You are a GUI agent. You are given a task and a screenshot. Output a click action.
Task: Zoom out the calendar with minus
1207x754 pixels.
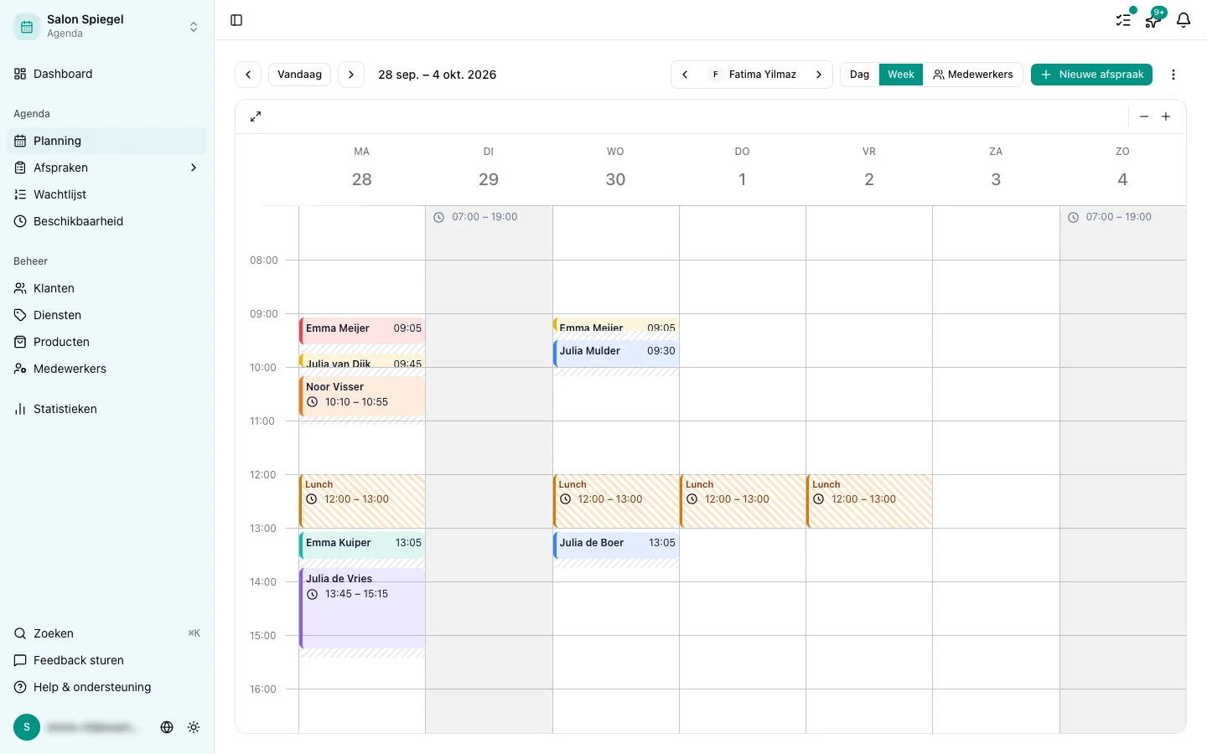1144,116
